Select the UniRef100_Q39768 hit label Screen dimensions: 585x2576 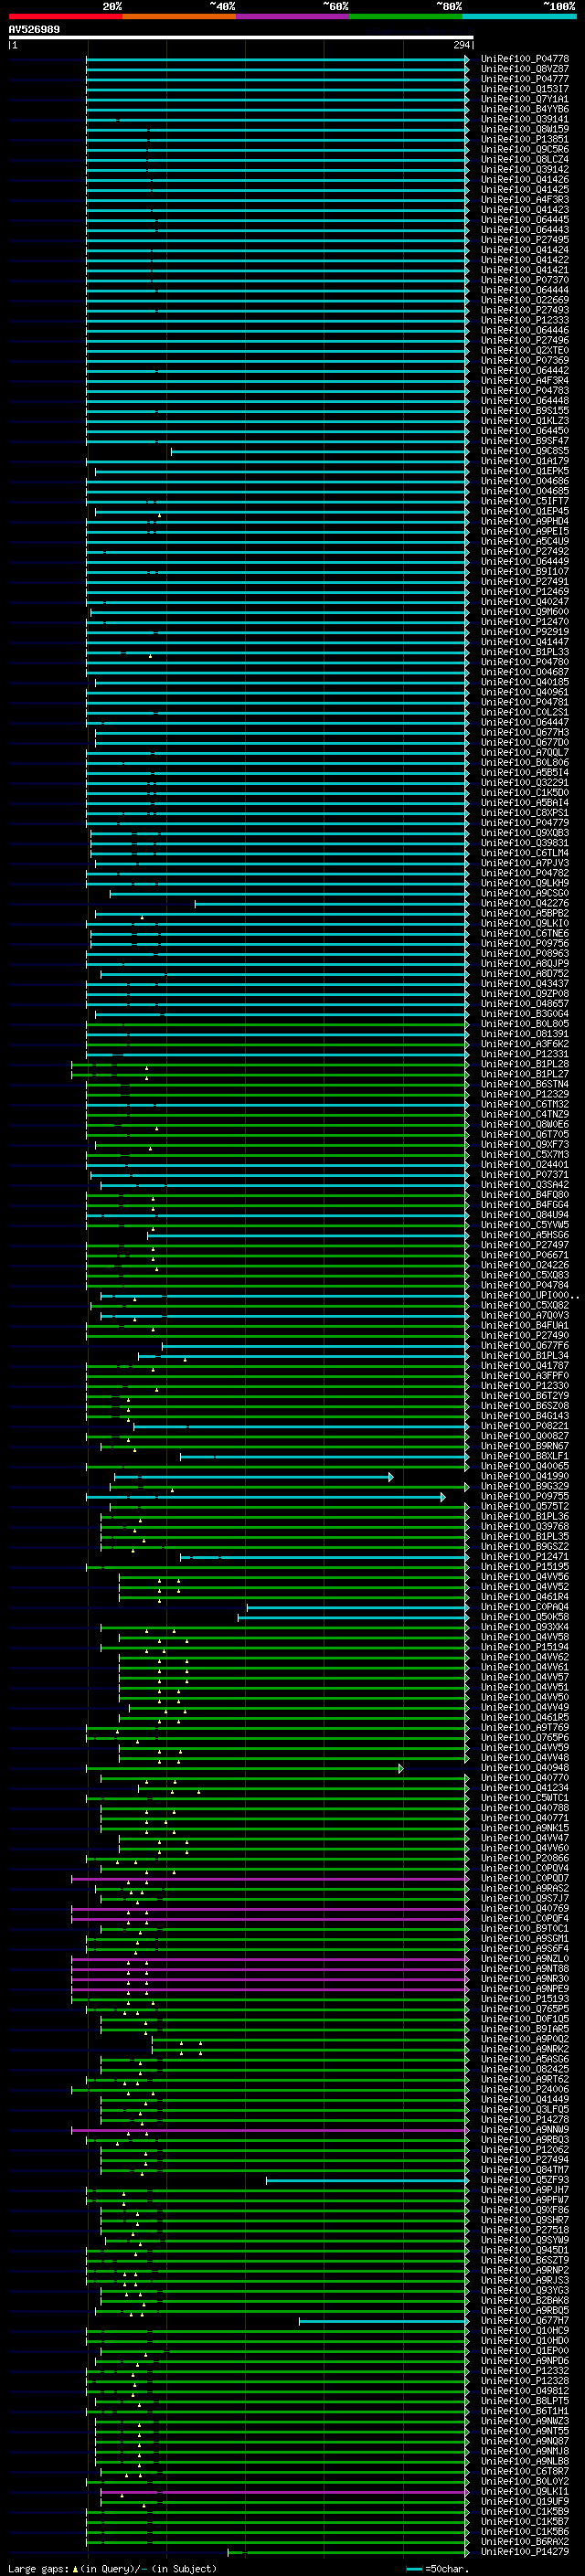pos(525,1527)
